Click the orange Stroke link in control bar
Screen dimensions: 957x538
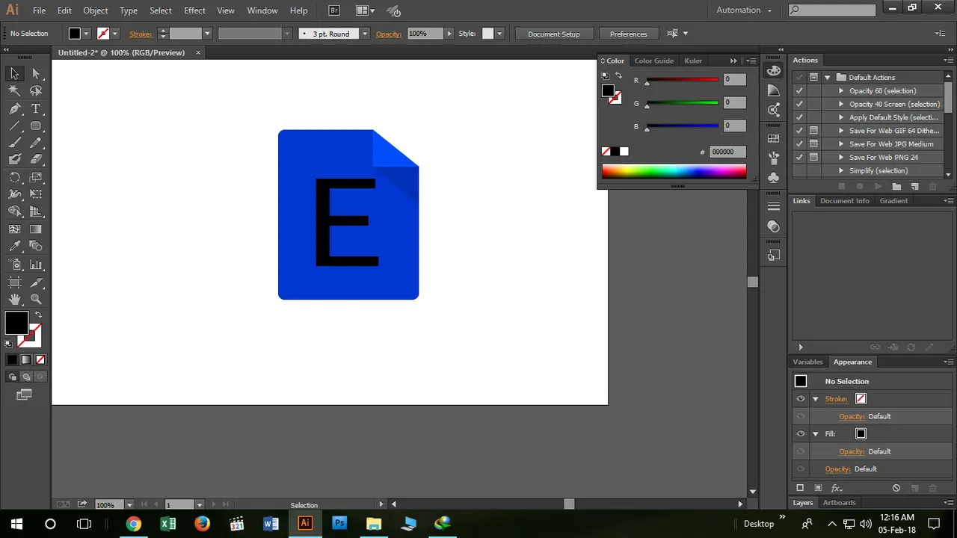tap(140, 34)
